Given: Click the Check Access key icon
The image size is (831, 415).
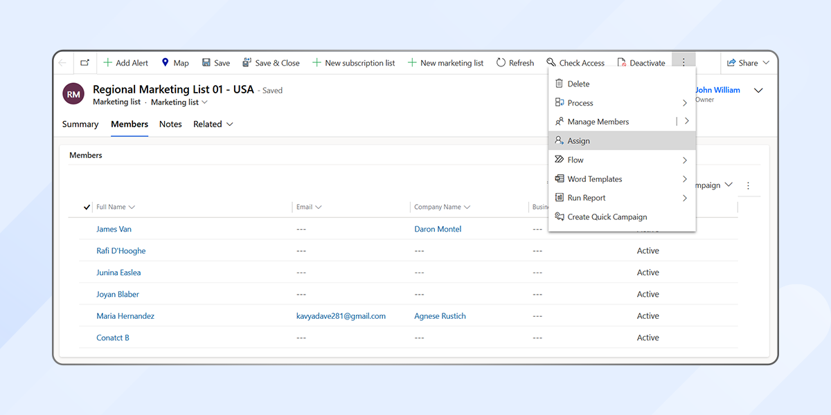Looking at the screenshot, I should (551, 63).
